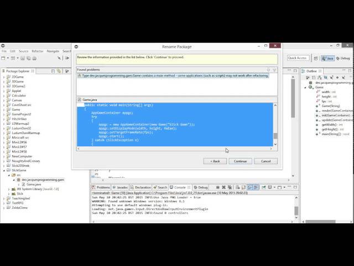Select main(String[]) in the Outline
354x266 pixels.
[x=331, y=134]
